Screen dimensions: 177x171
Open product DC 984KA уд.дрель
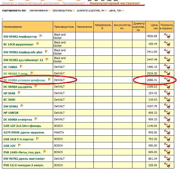(x=18, y=87)
